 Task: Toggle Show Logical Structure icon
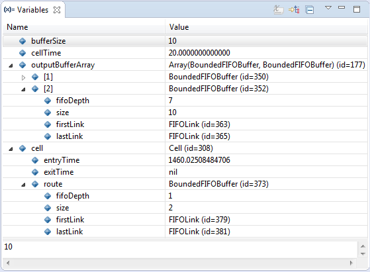coord(294,10)
